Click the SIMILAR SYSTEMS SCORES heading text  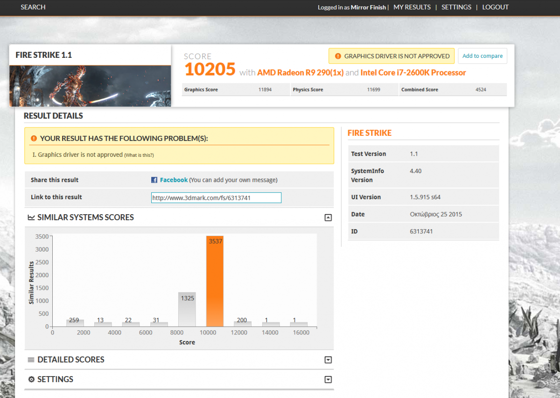tap(85, 217)
